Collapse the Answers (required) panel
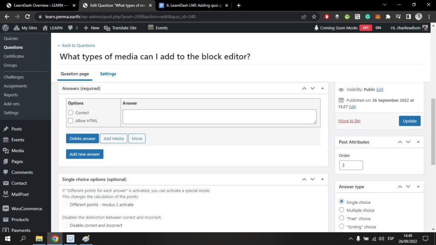The height and width of the screenshot is (245, 436). pyautogui.click(x=322, y=88)
